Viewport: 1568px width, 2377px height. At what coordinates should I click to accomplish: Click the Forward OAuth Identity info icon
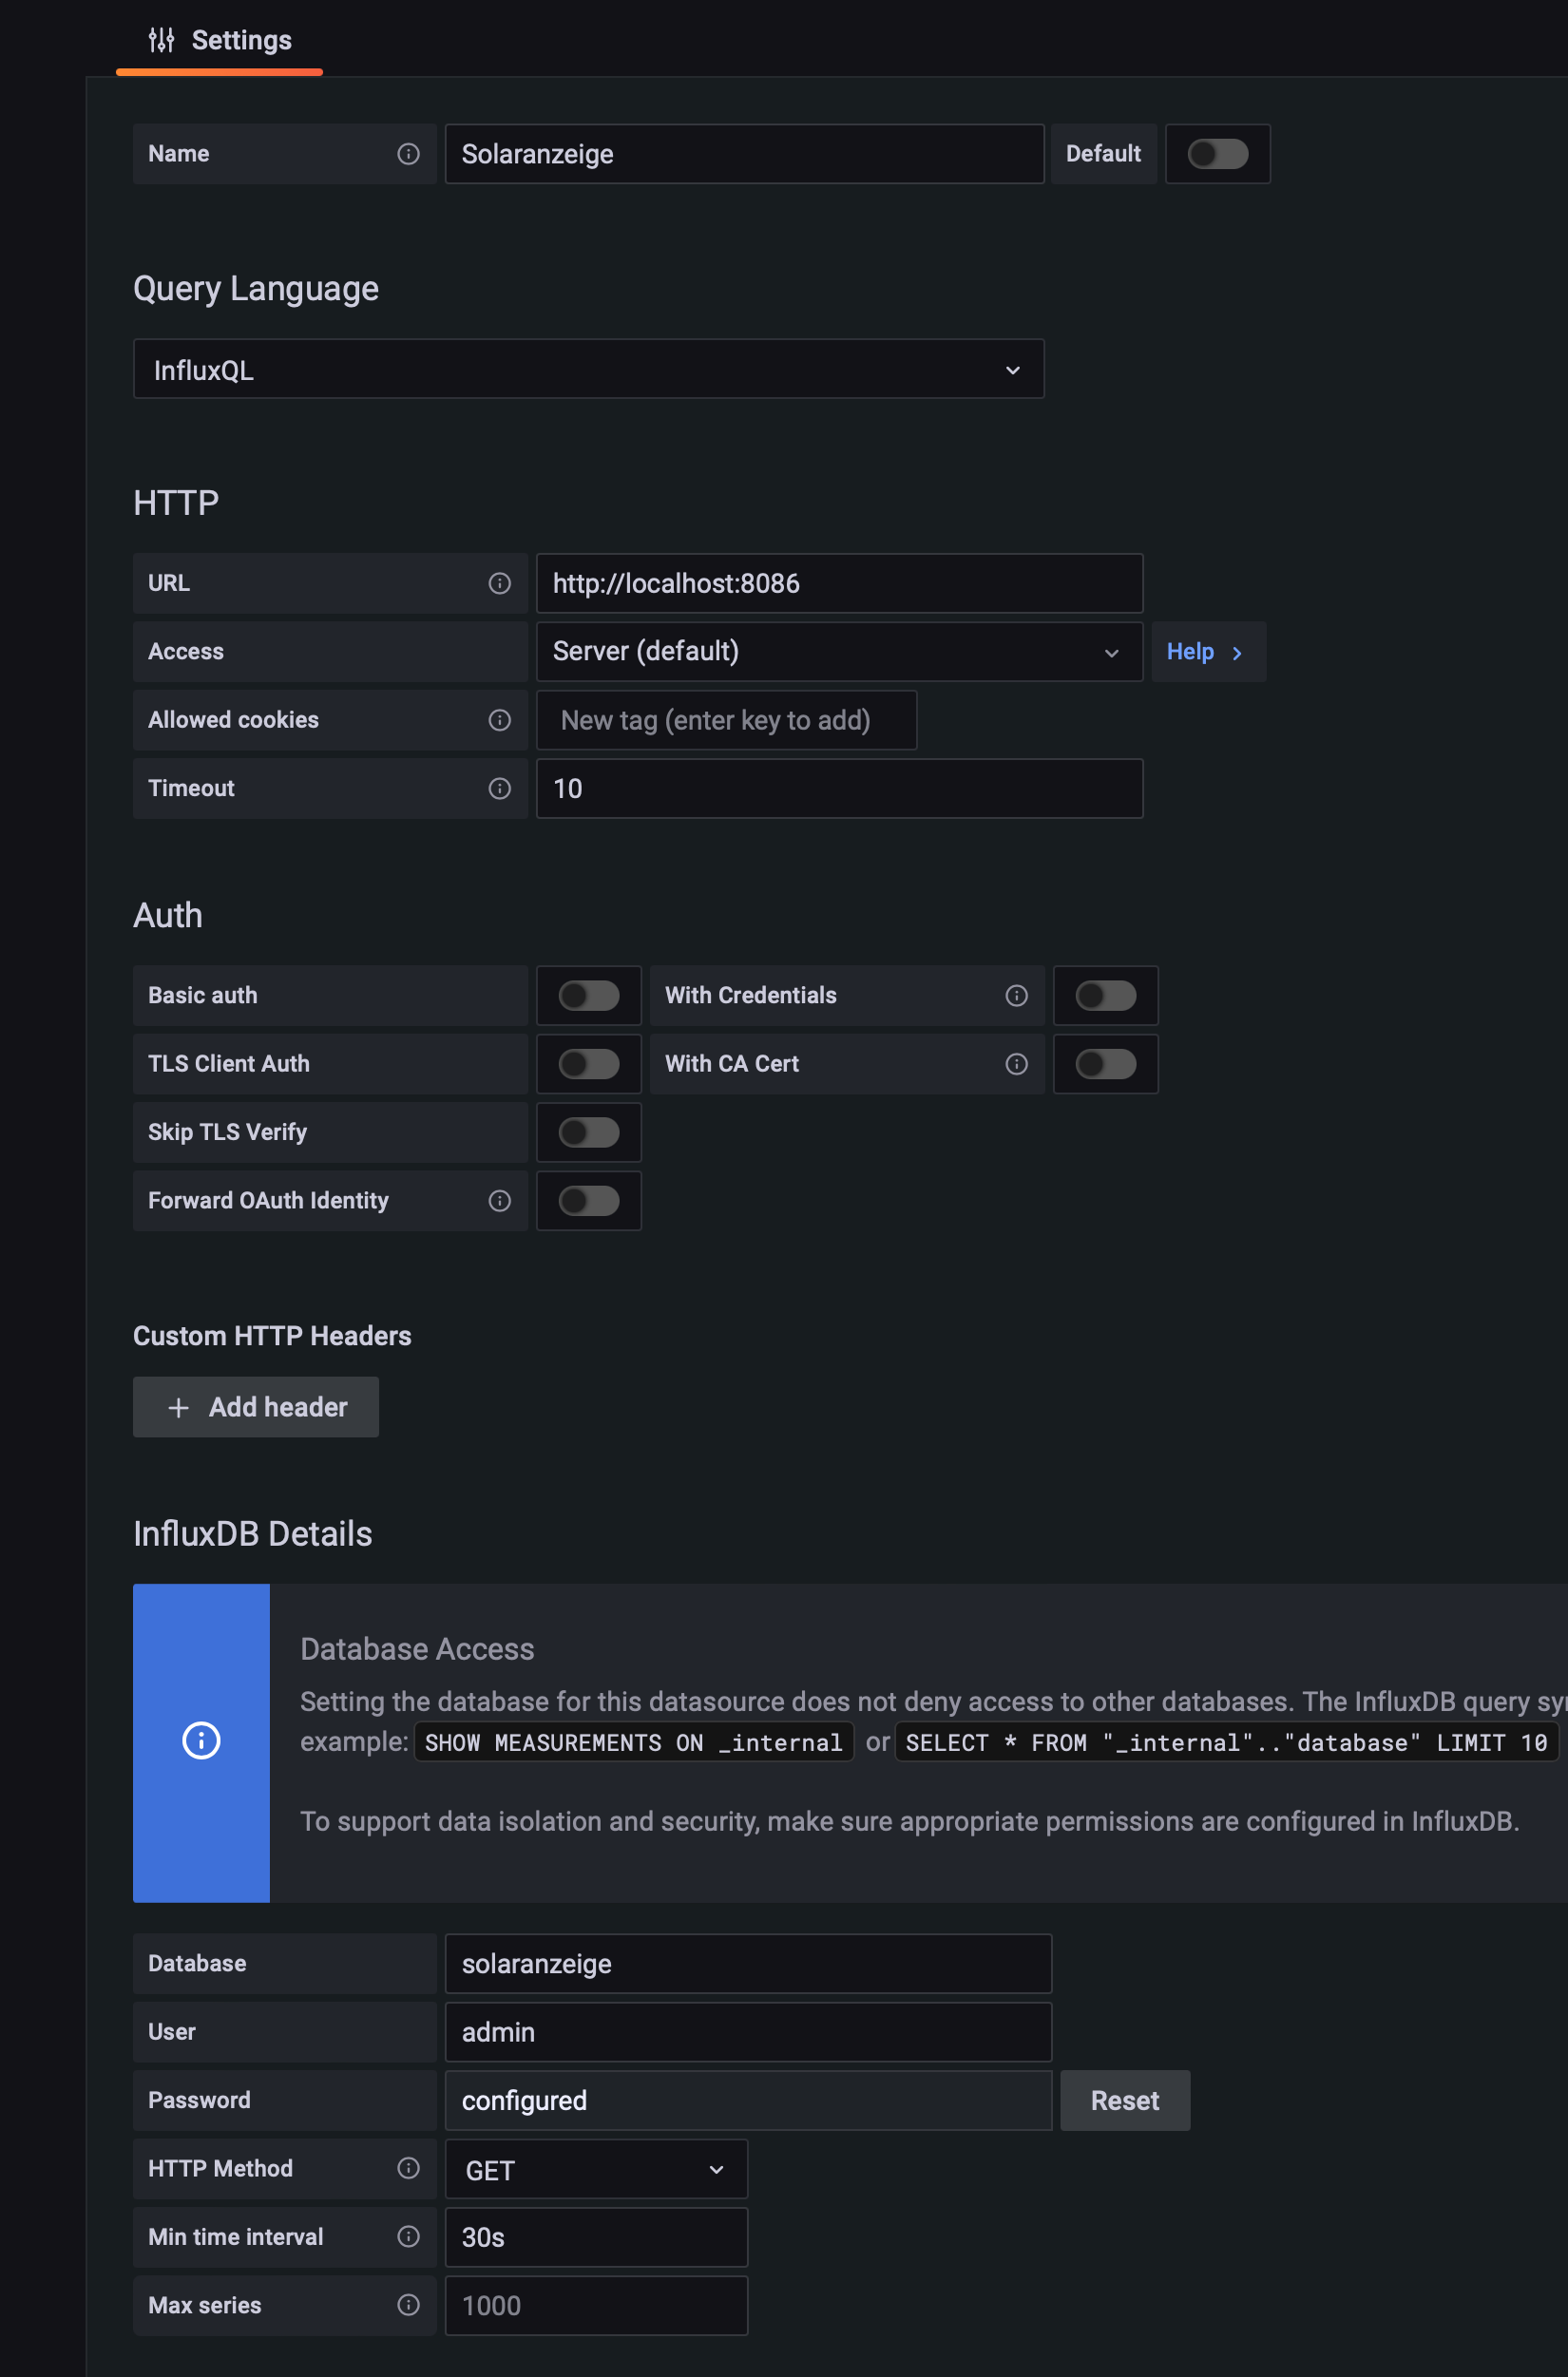(499, 1201)
